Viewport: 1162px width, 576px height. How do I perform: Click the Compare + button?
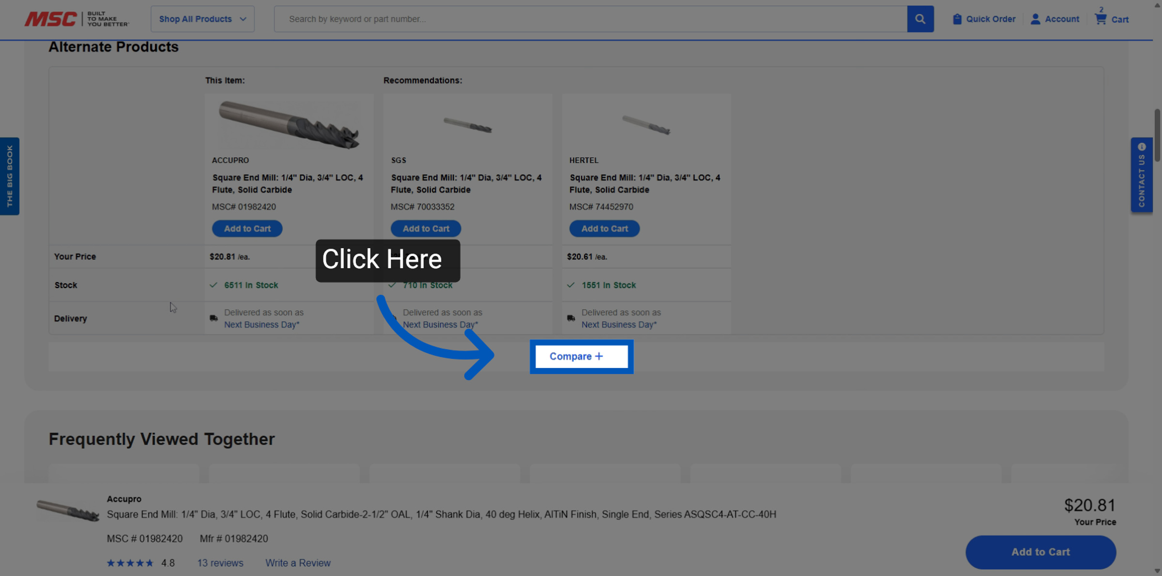(x=581, y=356)
